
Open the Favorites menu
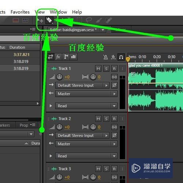[x=20, y=12]
